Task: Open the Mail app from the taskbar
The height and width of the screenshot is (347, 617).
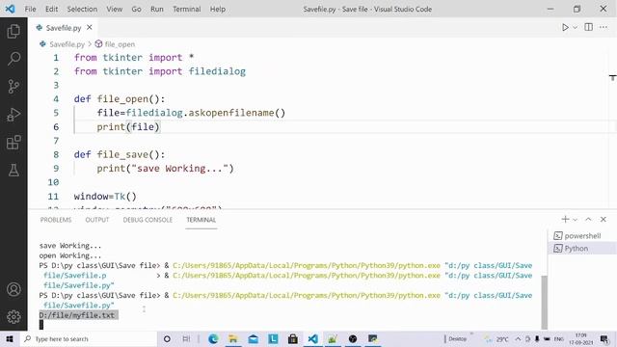Action: pyautogui.click(x=253, y=338)
